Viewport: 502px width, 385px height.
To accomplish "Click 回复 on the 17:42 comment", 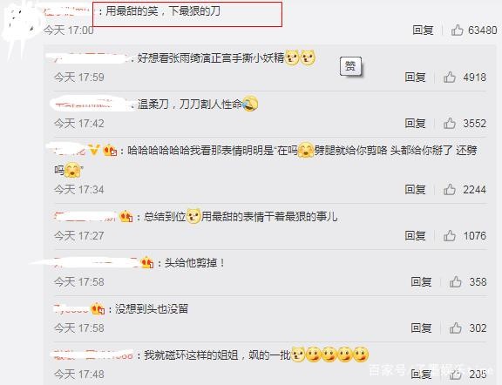I will (415, 123).
